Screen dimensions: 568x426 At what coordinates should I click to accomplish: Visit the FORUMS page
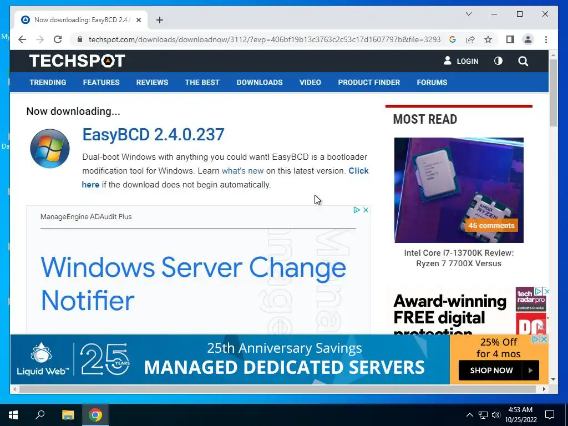tap(432, 82)
